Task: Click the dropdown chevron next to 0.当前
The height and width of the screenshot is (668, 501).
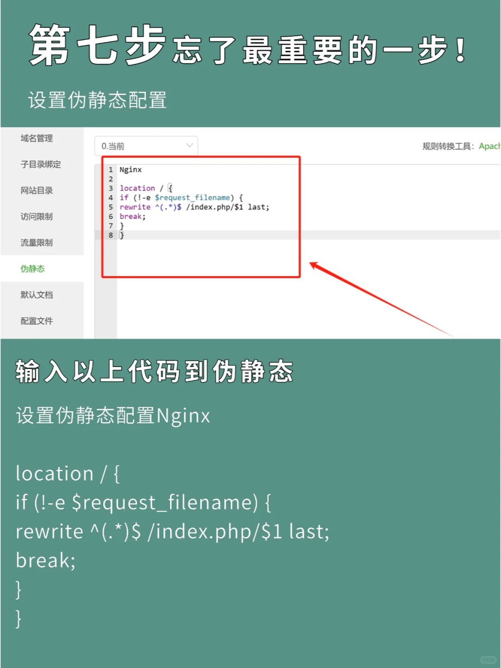Action: 189,146
